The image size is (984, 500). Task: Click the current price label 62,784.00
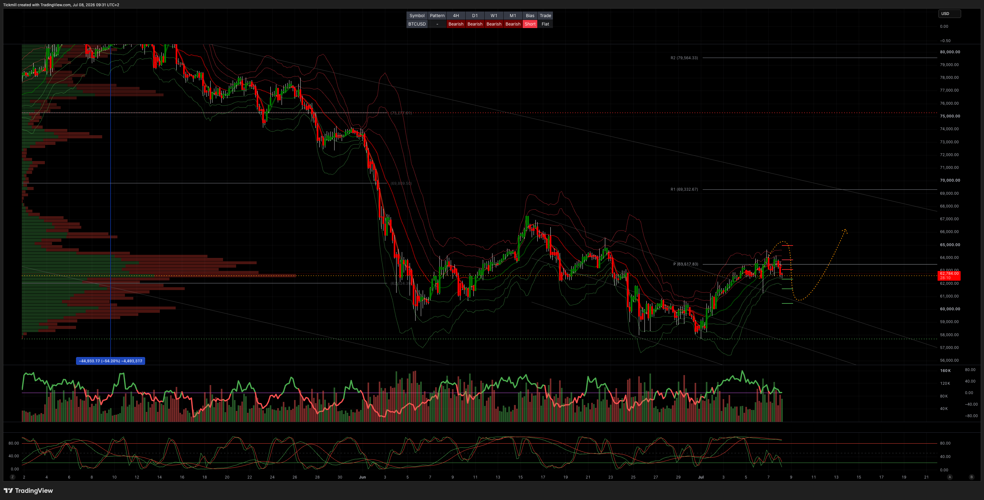coord(949,275)
